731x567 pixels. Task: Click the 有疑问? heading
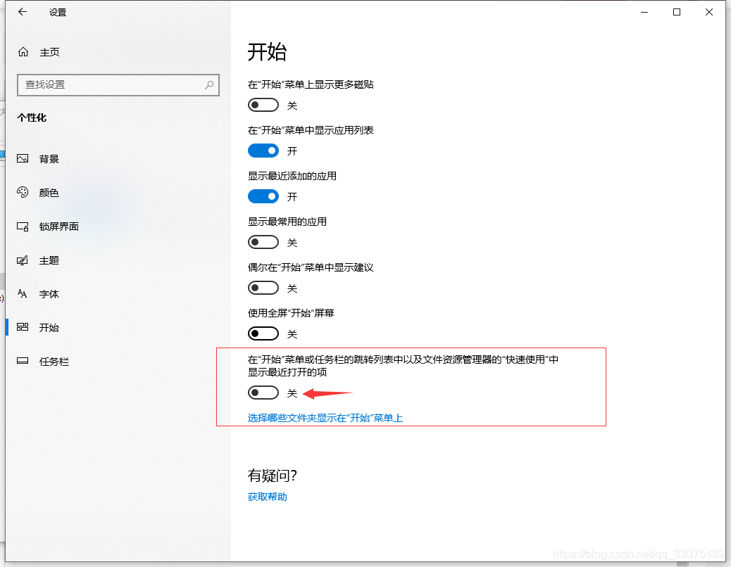272,476
